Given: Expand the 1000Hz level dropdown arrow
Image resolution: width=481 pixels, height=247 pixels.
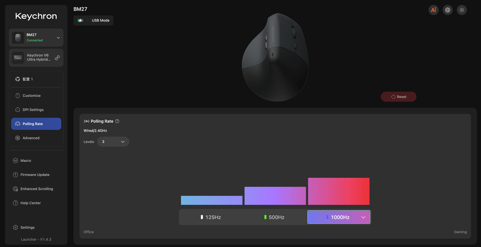Looking at the screenshot, I should 363,217.
